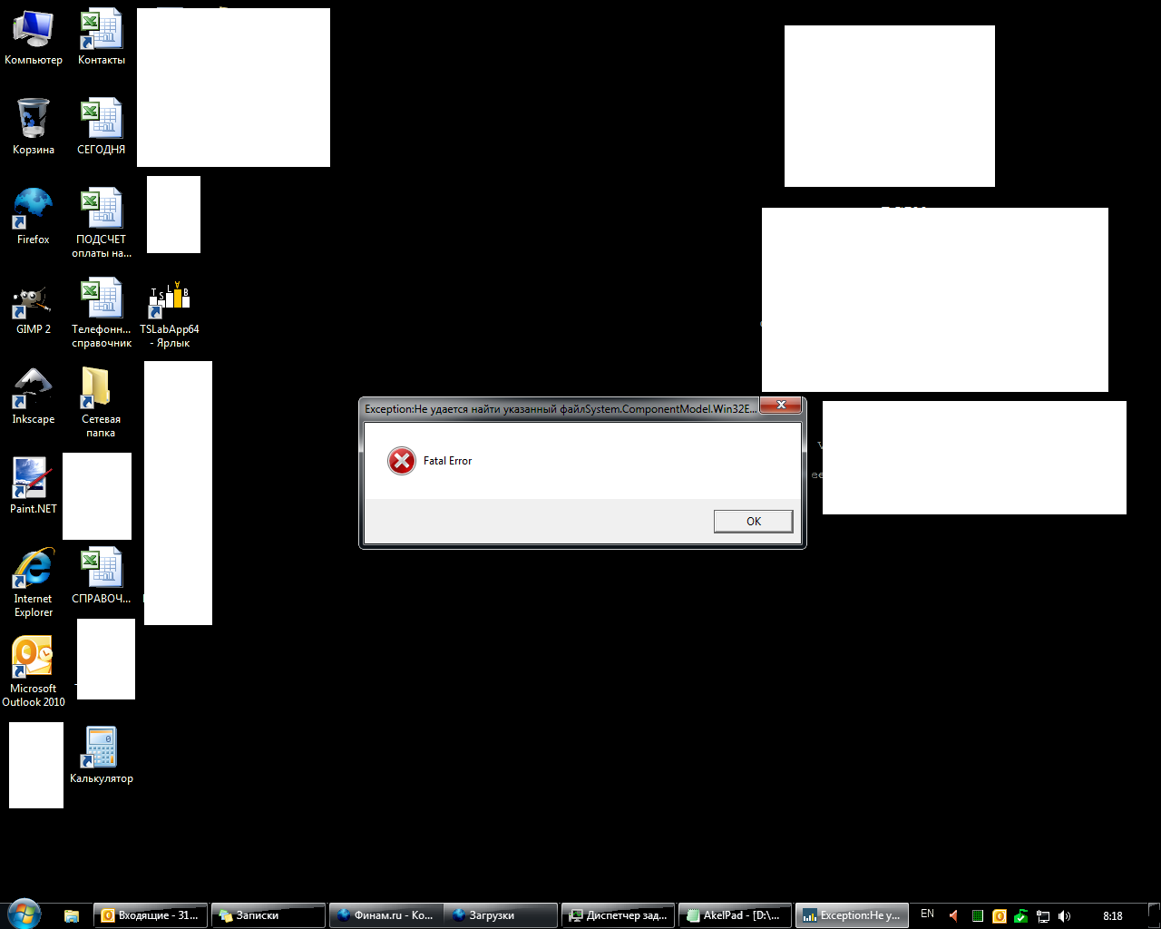
Task: Click the Show desktop strip beside the clock
Action: (1154, 915)
